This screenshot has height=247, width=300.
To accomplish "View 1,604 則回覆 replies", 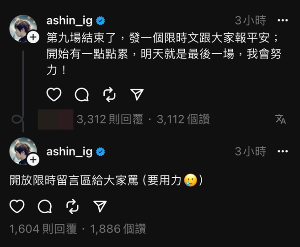I will (43, 229).
